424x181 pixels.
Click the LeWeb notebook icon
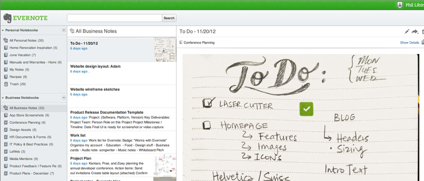(6, 151)
